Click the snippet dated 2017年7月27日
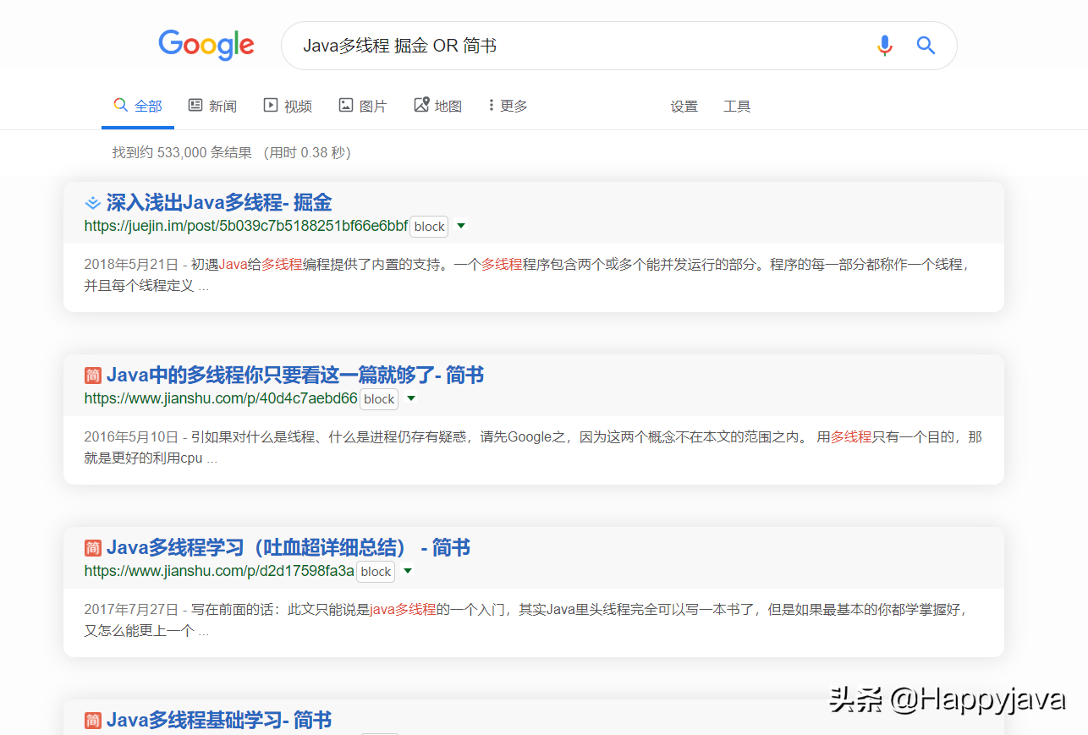 tap(525, 620)
